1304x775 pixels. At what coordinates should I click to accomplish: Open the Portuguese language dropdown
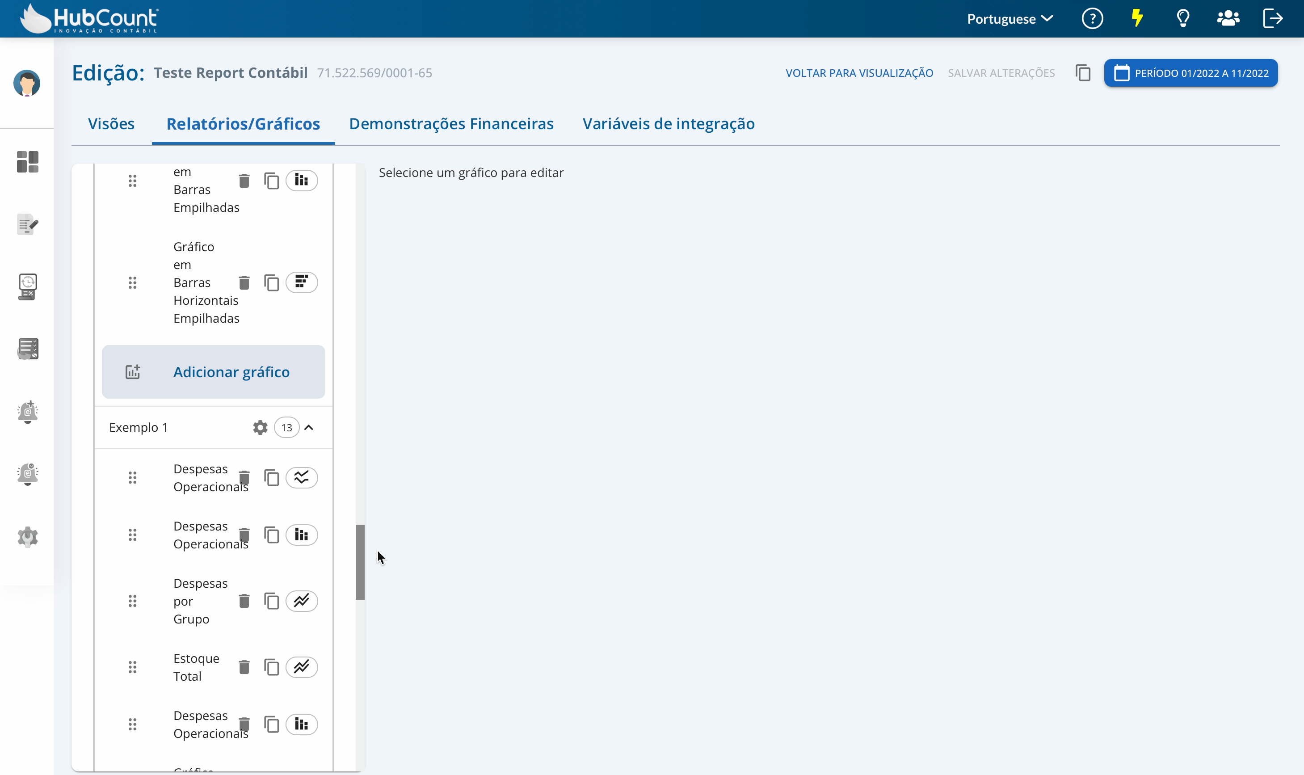coord(1010,19)
